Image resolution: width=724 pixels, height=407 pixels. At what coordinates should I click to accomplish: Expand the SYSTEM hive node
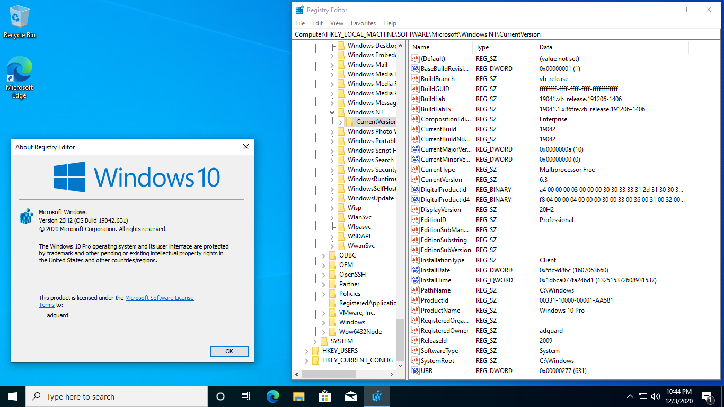coord(315,341)
